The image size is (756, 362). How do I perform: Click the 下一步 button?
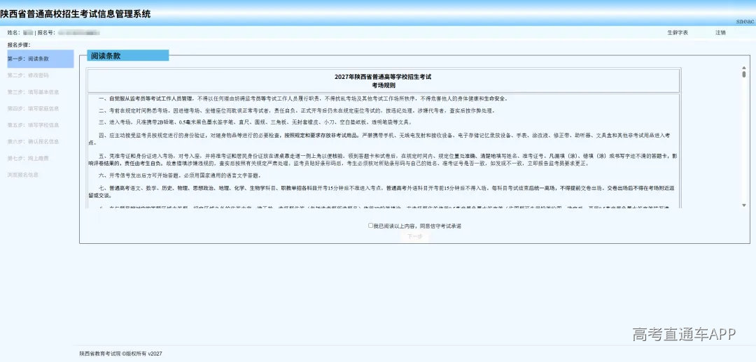click(414, 236)
